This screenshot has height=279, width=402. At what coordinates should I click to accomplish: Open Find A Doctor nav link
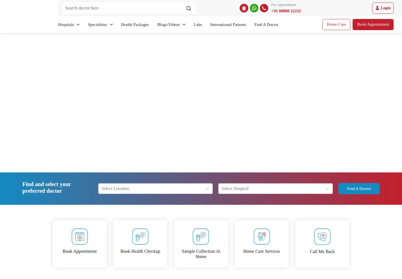(266, 25)
